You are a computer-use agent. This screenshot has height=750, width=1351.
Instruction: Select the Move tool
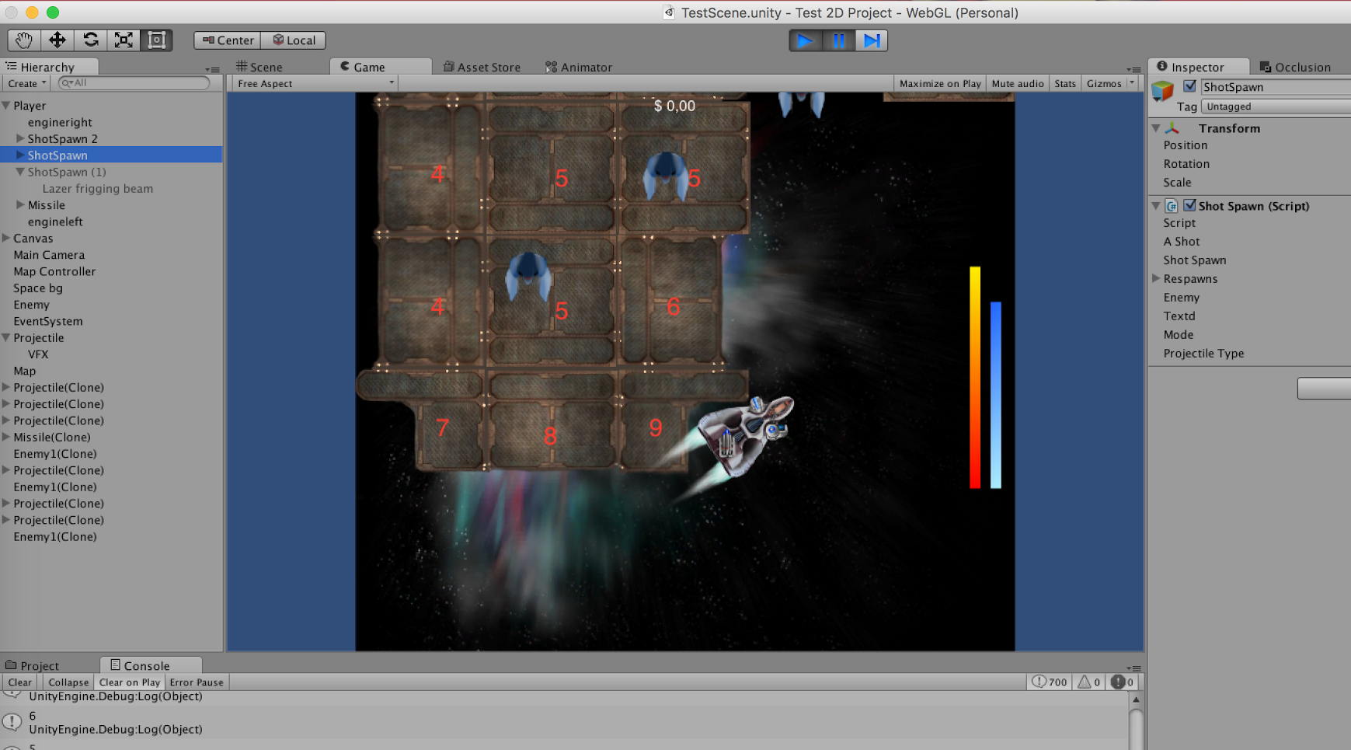[57, 40]
